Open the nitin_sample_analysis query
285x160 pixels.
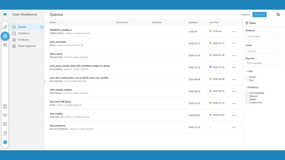[x=61, y=90]
